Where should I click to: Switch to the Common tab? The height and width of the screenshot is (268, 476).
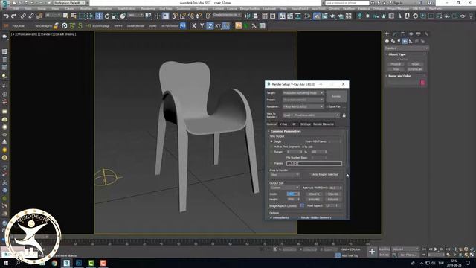click(x=271, y=124)
